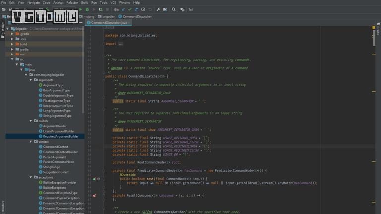Open the Refactor menu
This screenshot has height=214, width=381.
72,2
